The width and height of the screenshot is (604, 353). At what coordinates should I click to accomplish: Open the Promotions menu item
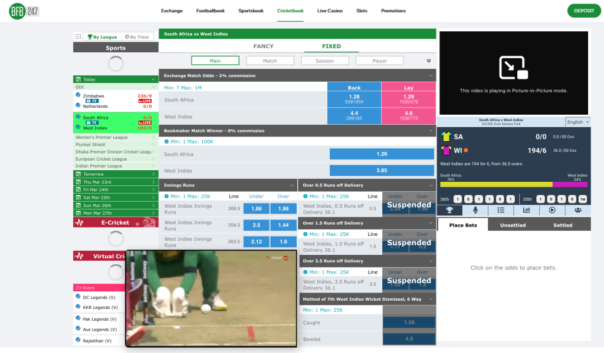tap(393, 11)
